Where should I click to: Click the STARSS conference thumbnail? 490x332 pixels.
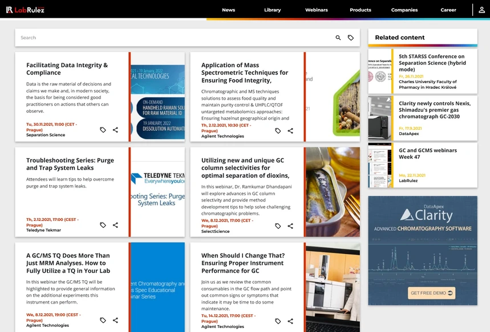(379, 71)
